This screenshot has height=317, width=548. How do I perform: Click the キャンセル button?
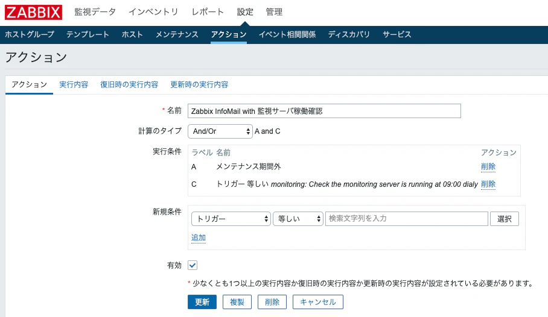click(x=318, y=302)
